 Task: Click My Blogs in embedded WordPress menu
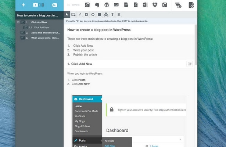80,121
